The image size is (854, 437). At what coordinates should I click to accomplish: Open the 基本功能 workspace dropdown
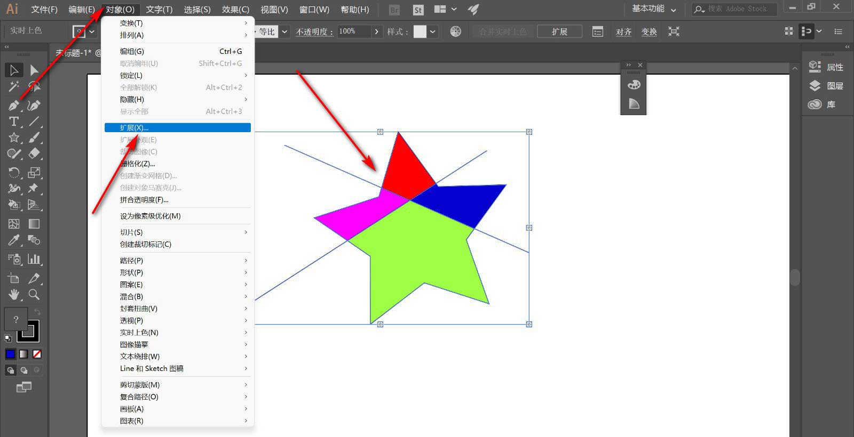click(x=654, y=9)
